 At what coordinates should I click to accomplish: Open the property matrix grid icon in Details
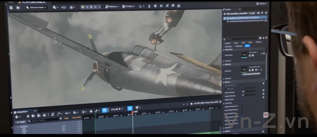(x=260, y=38)
